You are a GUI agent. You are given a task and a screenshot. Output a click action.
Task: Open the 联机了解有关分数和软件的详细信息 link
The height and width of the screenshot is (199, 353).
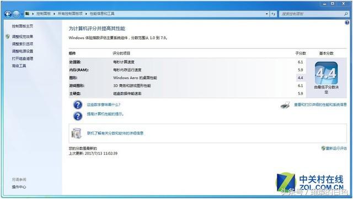tap(115, 133)
